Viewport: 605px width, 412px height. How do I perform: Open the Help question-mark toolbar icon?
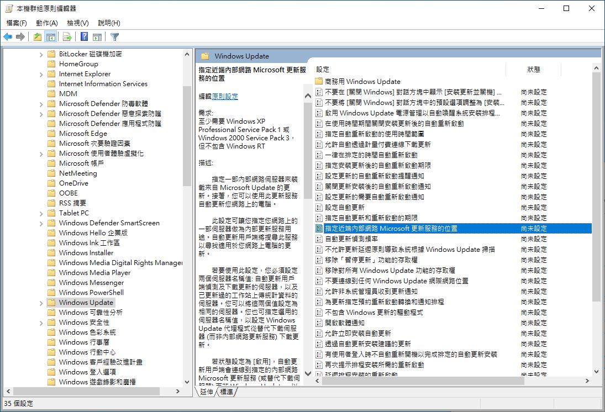(84, 36)
